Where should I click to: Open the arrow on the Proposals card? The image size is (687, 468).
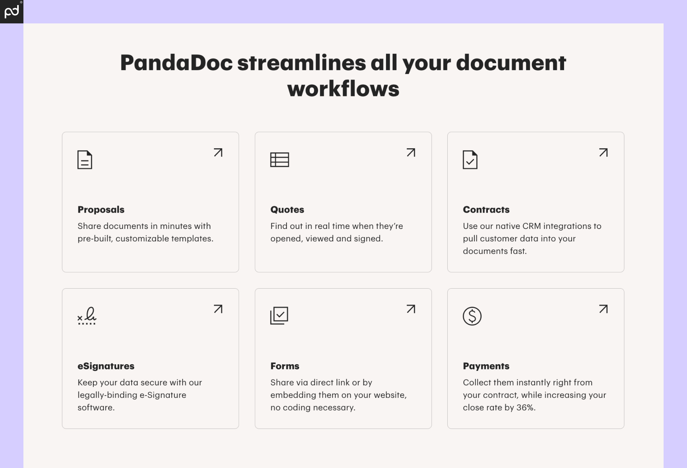click(218, 152)
